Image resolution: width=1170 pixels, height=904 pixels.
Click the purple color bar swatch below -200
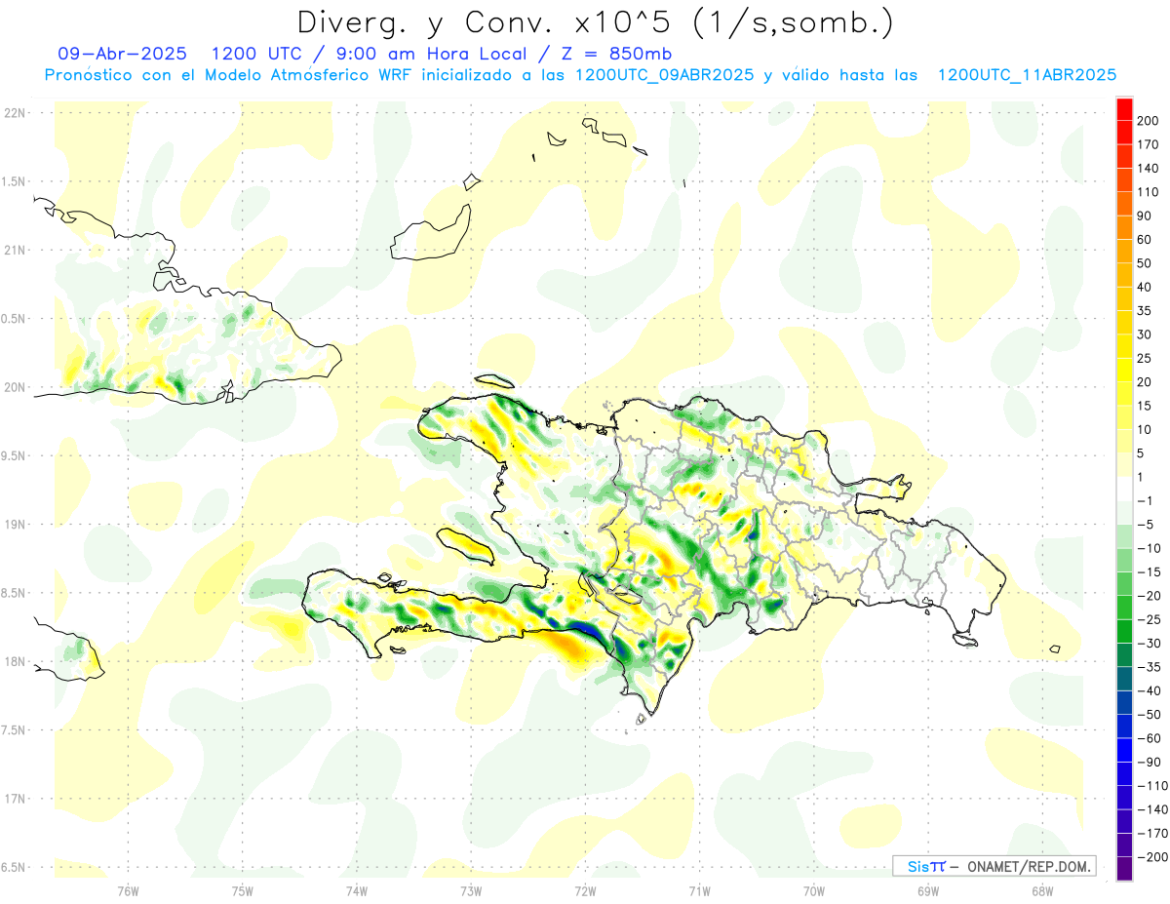(1124, 869)
